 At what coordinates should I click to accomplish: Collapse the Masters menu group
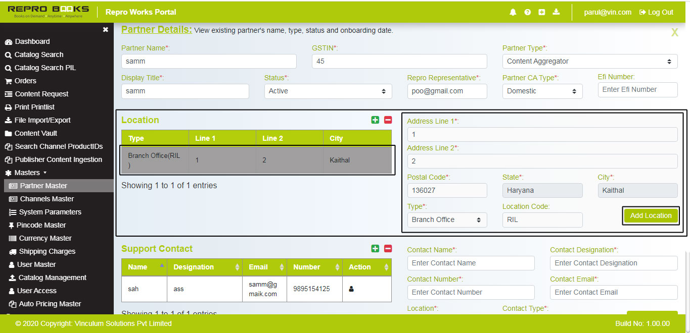tap(30, 173)
